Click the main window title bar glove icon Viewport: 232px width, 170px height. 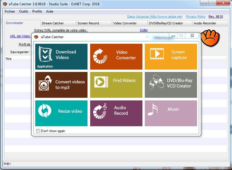click(x=5, y=4)
